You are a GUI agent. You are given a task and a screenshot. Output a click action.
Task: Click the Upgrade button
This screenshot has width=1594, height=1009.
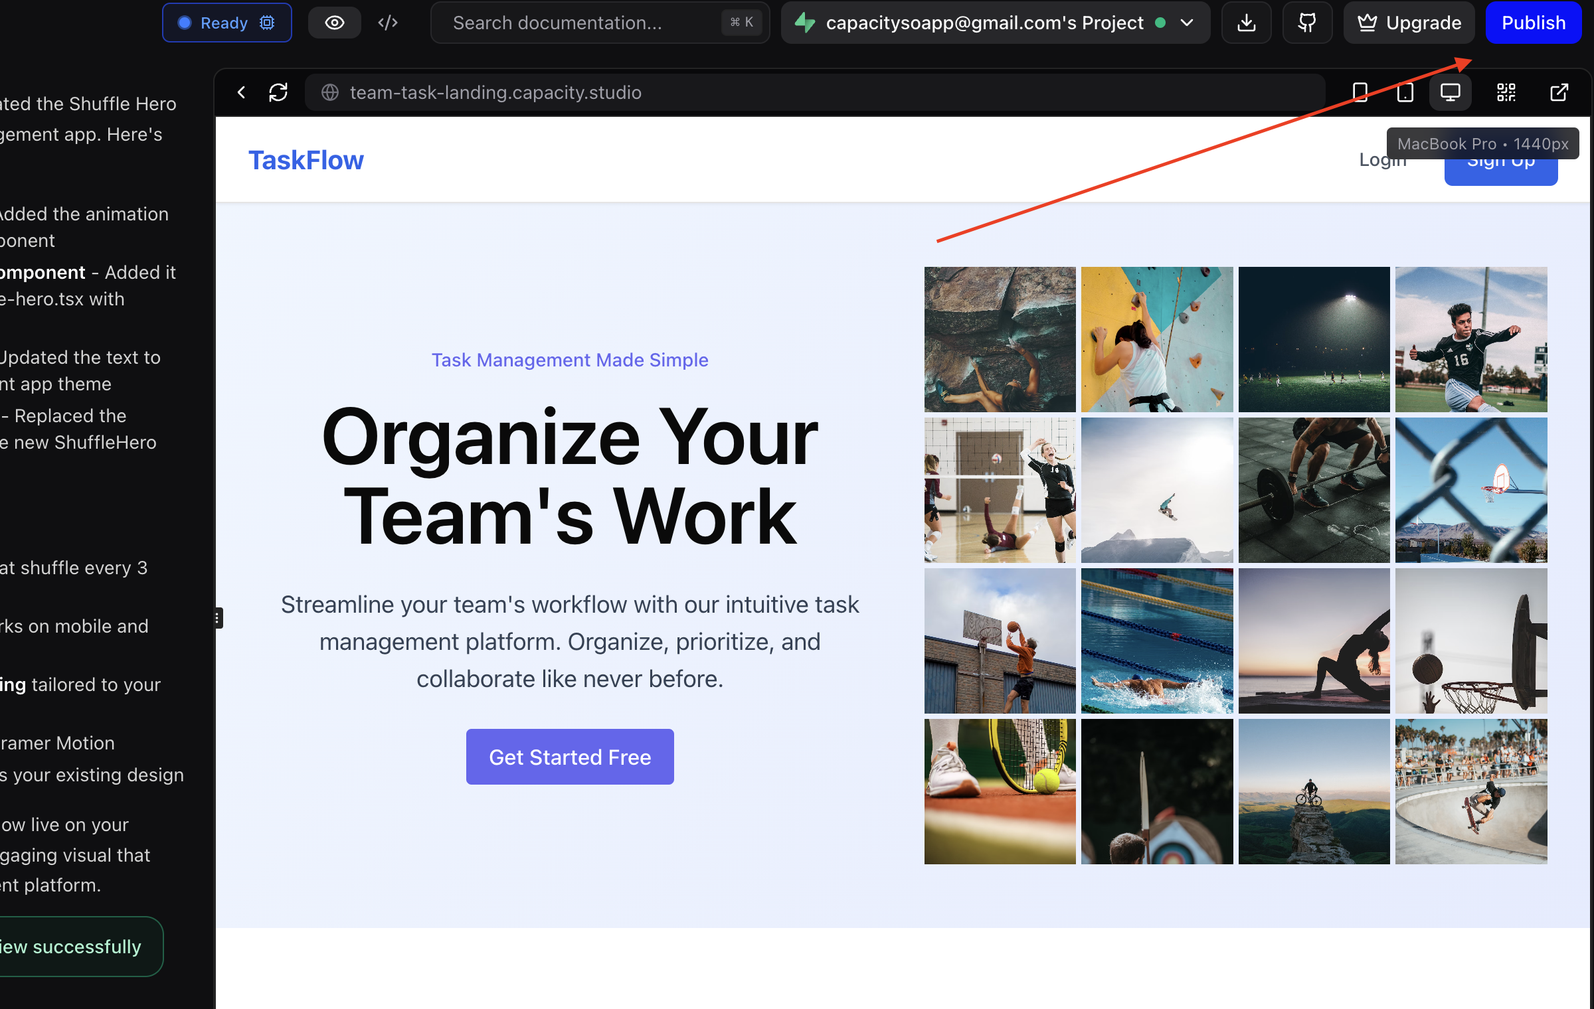(1409, 23)
